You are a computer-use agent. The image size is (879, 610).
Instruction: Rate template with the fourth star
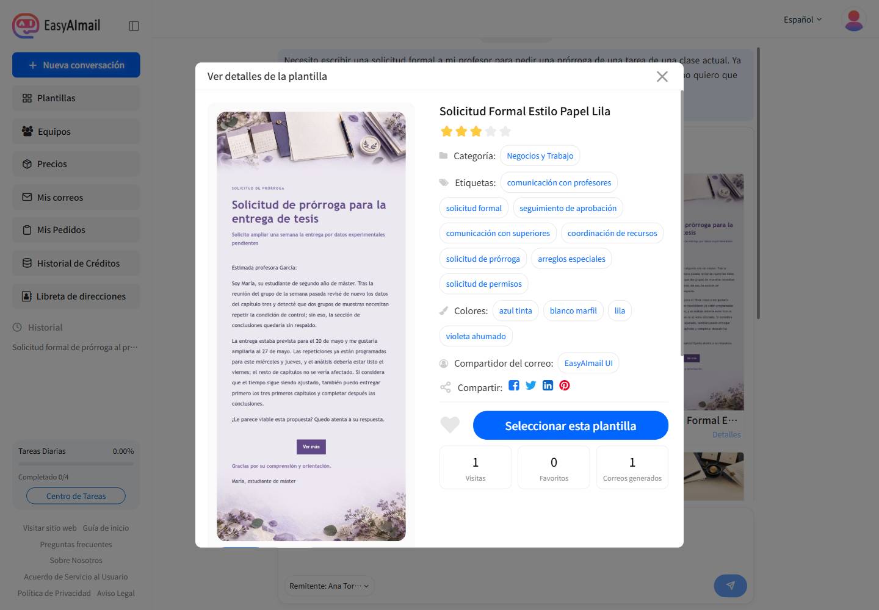(491, 131)
